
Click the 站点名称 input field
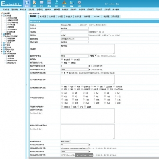(x=75, y=29)
